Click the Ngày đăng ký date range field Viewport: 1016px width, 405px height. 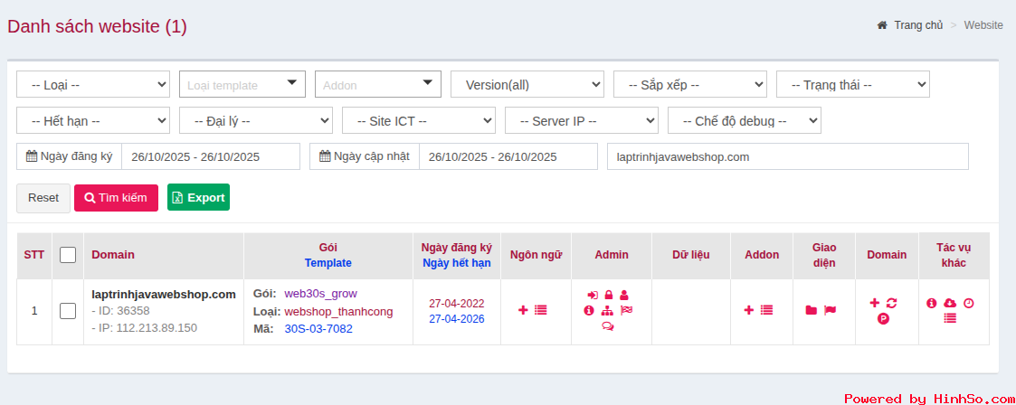[211, 156]
